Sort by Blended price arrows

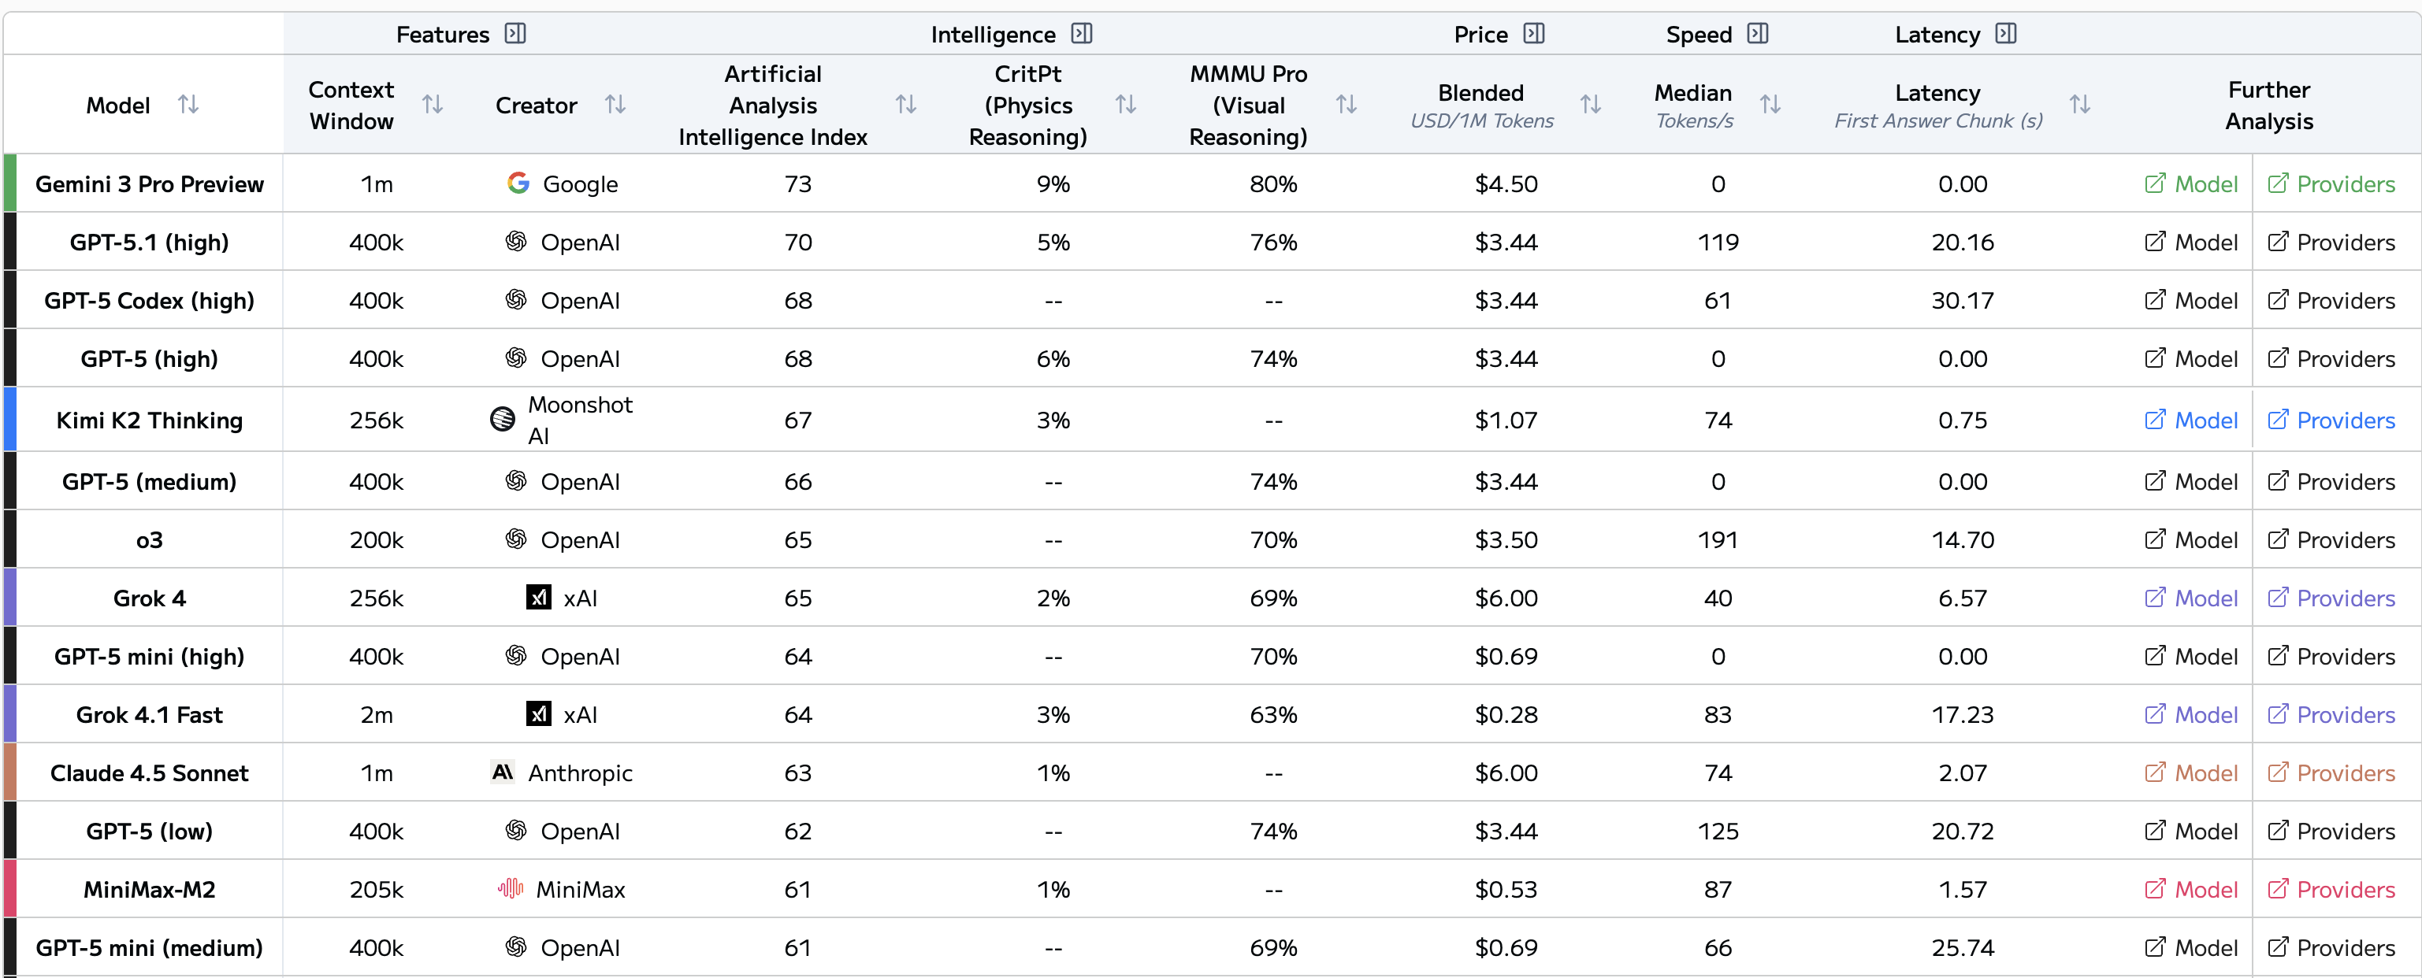pyautogui.click(x=1590, y=104)
